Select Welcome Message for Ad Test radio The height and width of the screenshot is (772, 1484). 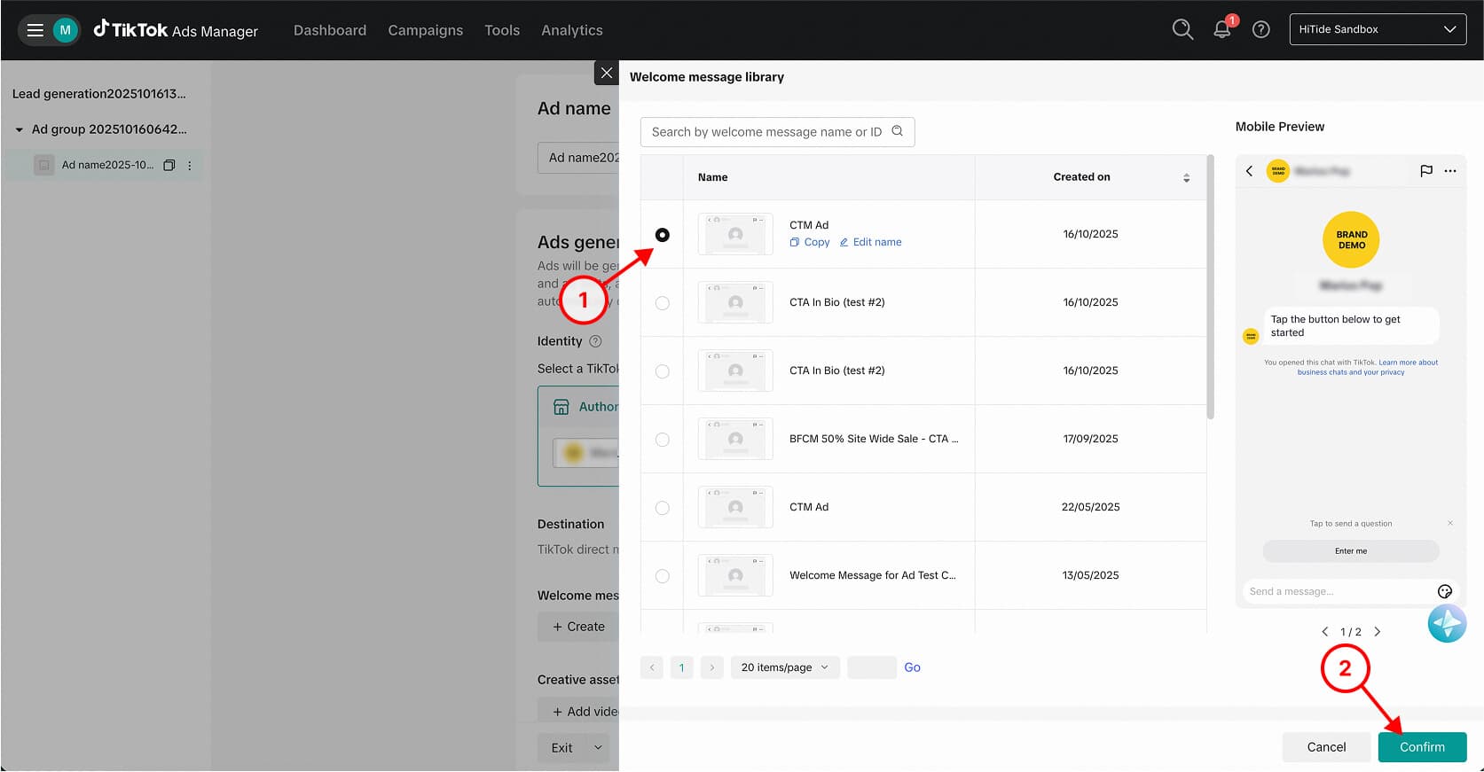[x=663, y=576]
